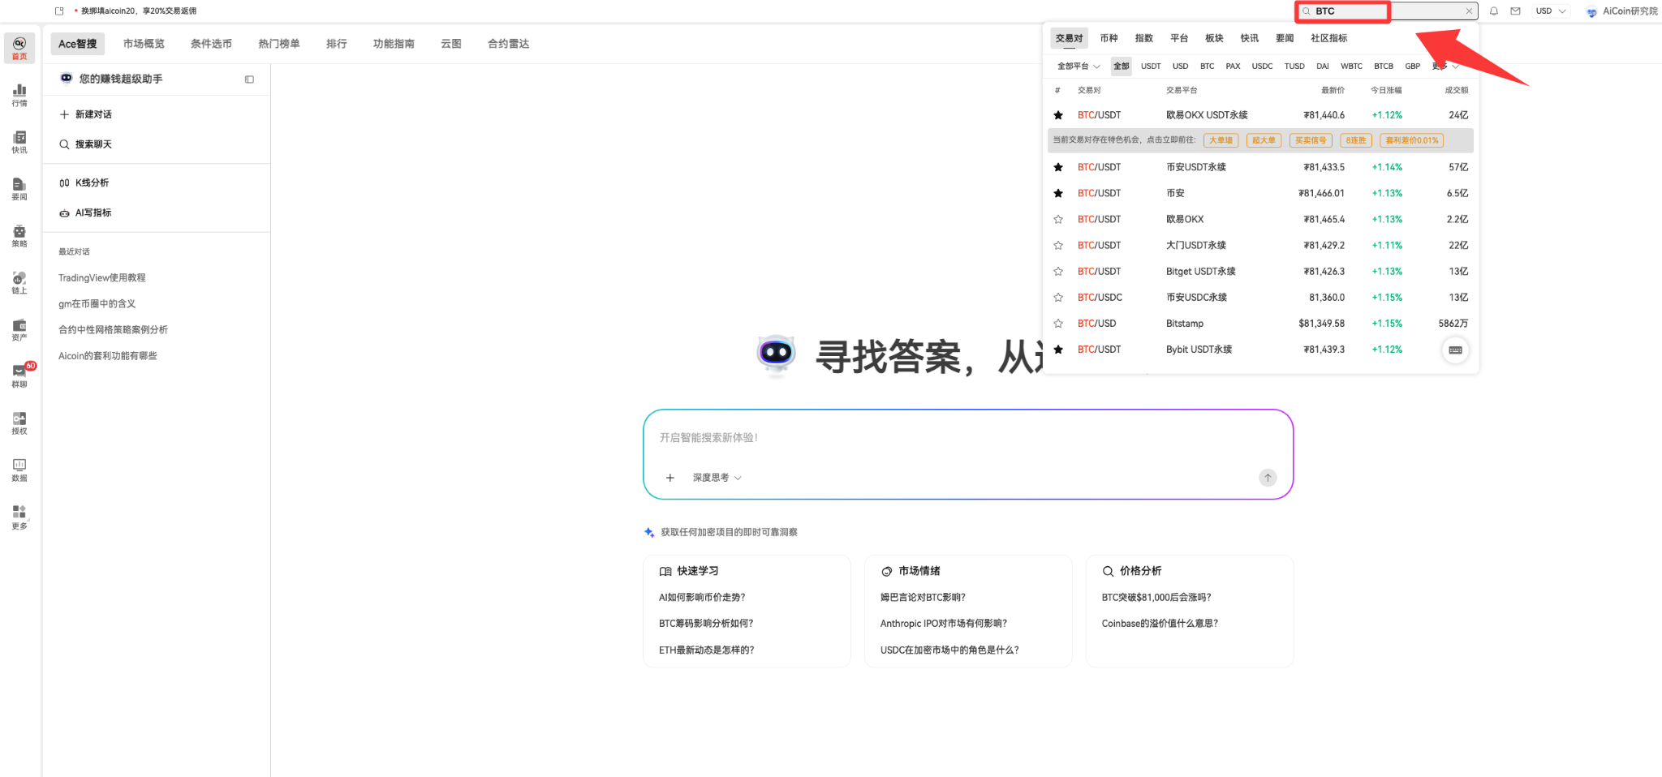Open recent chat TradingView使用教程
This screenshot has height=777, width=1662.
coord(102,277)
